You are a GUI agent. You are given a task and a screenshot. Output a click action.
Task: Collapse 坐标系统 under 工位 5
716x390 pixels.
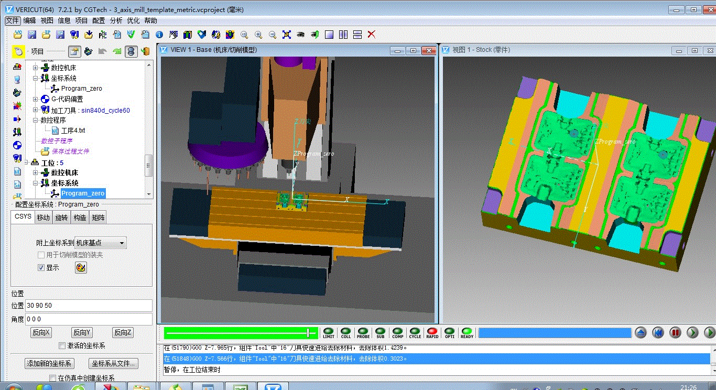[x=36, y=183]
